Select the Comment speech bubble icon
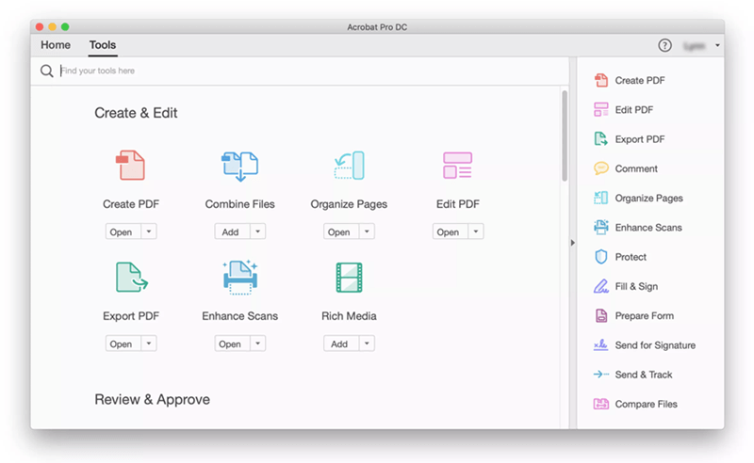 (601, 168)
